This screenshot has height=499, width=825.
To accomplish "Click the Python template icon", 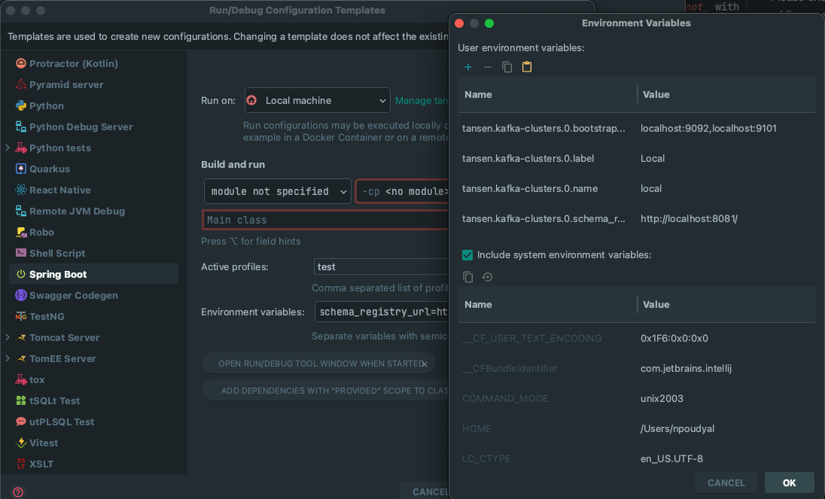I will click(x=20, y=105).
